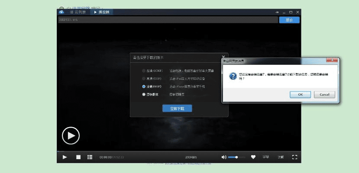Screen dimensions: 359x173
Task: Click the large circular play overlay
Action: (71, 136)
